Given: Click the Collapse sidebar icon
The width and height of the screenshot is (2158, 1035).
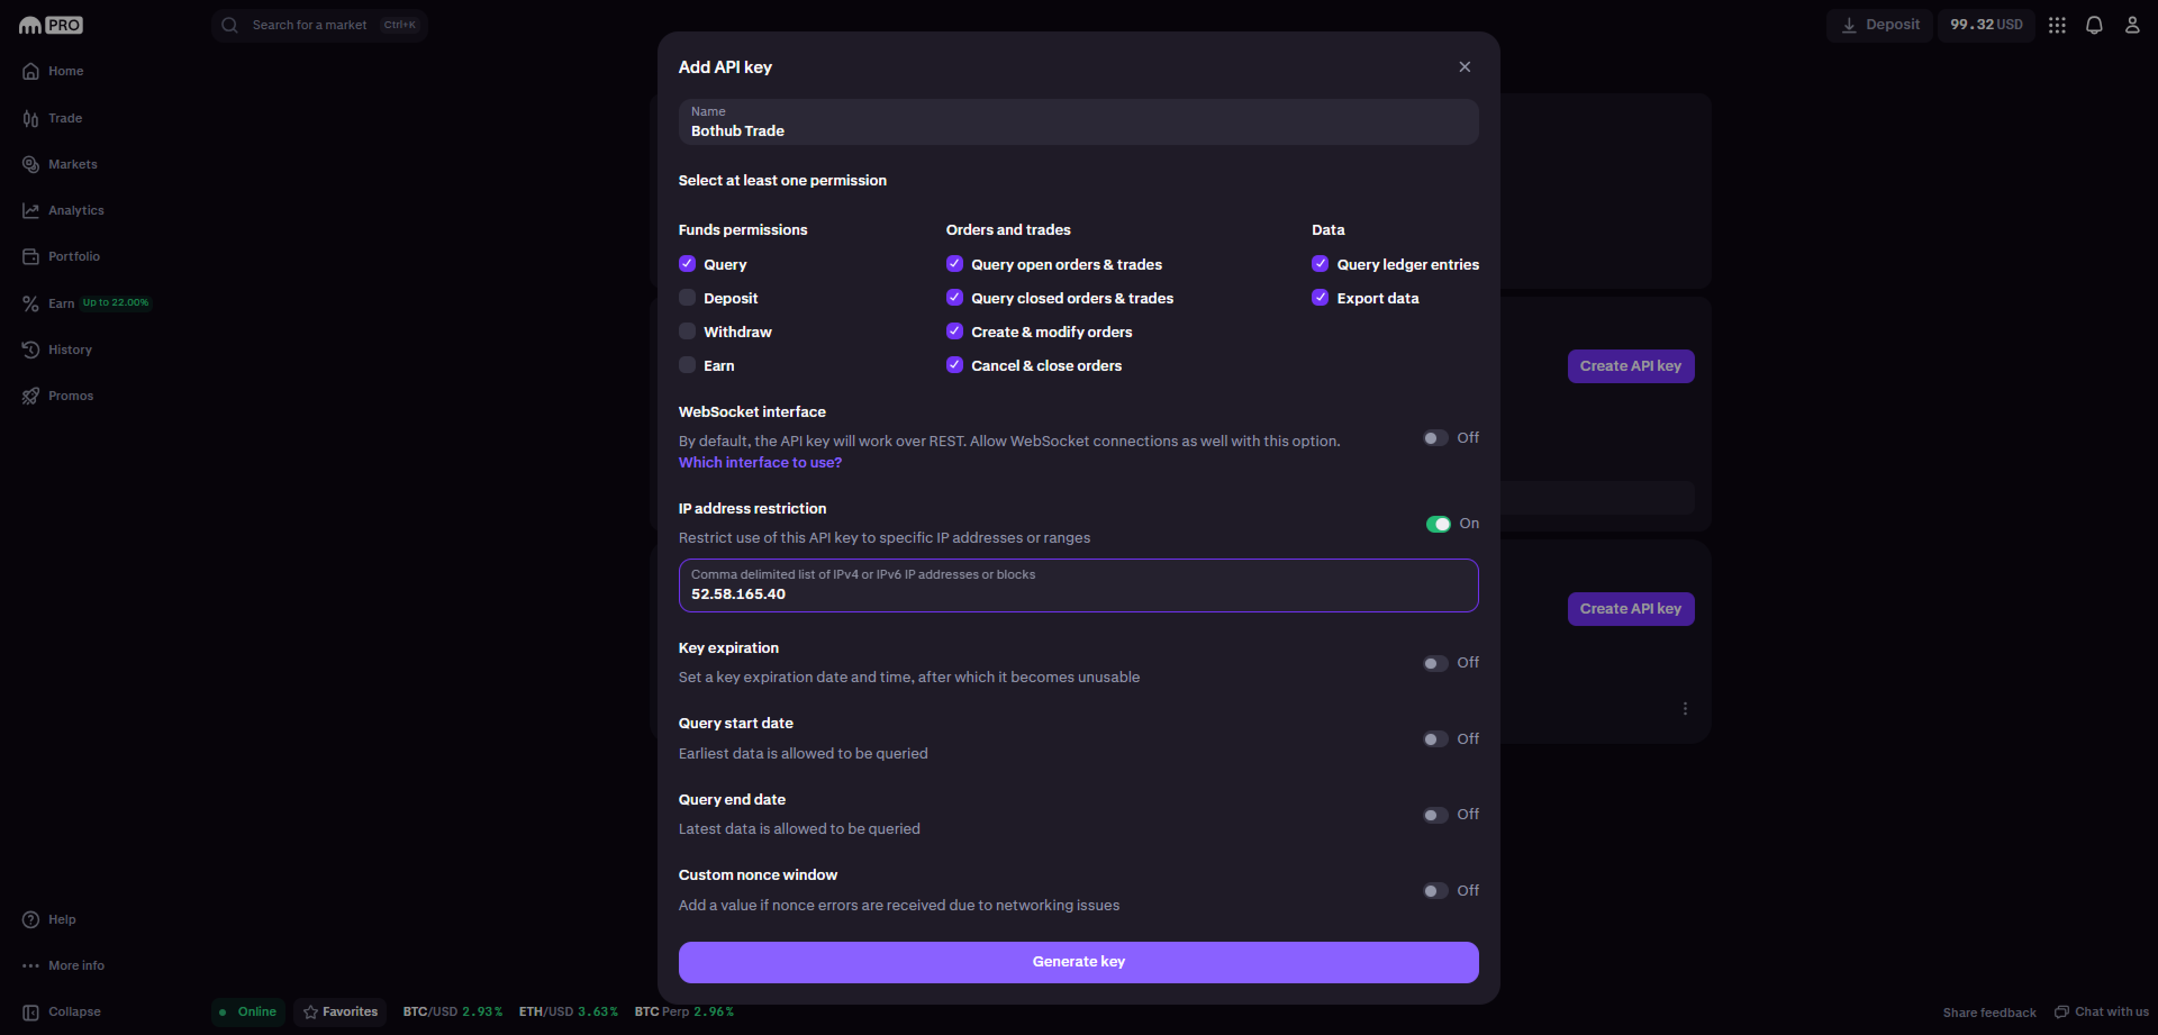Looking at the screenshot, I should pyautogui.click(x=31, y=1011).
